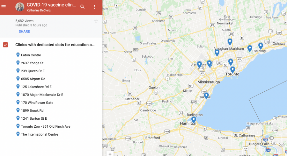The image size is (287, 156).
Task: Open the hamburger menu in header
Action: point(4,7)
